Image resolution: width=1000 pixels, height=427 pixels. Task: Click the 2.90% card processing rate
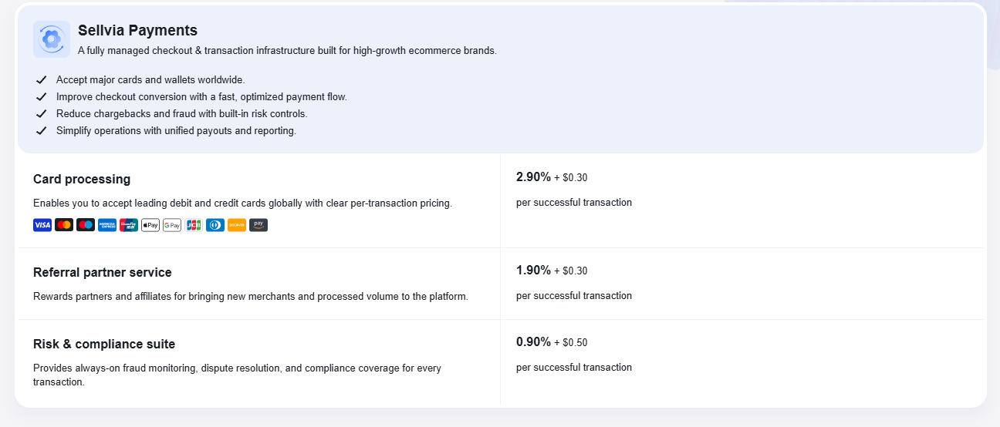(533, 177)
